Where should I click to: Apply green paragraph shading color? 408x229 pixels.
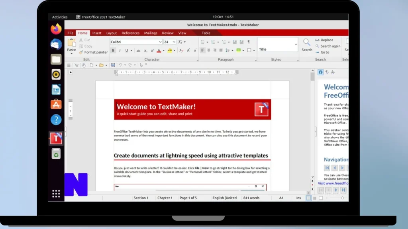238,50
